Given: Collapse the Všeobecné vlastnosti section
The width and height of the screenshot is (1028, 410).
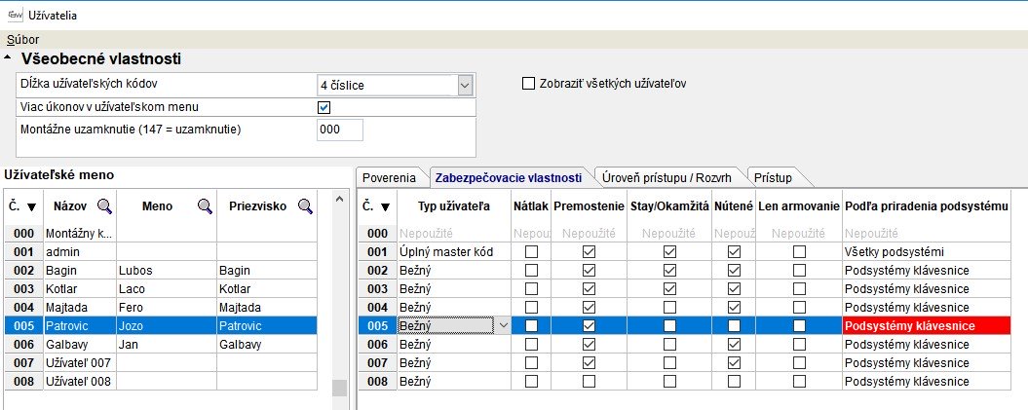Looking at the screenshot, I should coord(9,60).
